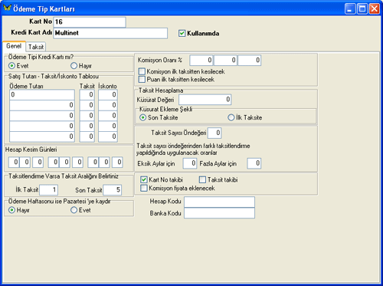This screenshot has height=286, width=383.
Task: Click last row İskonto table cell
Action: (108, 136)
